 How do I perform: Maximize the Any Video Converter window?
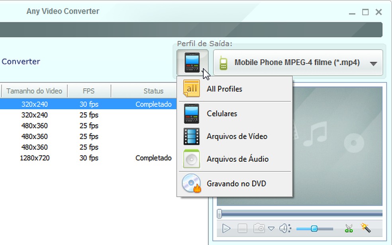(x=365, y=12)
